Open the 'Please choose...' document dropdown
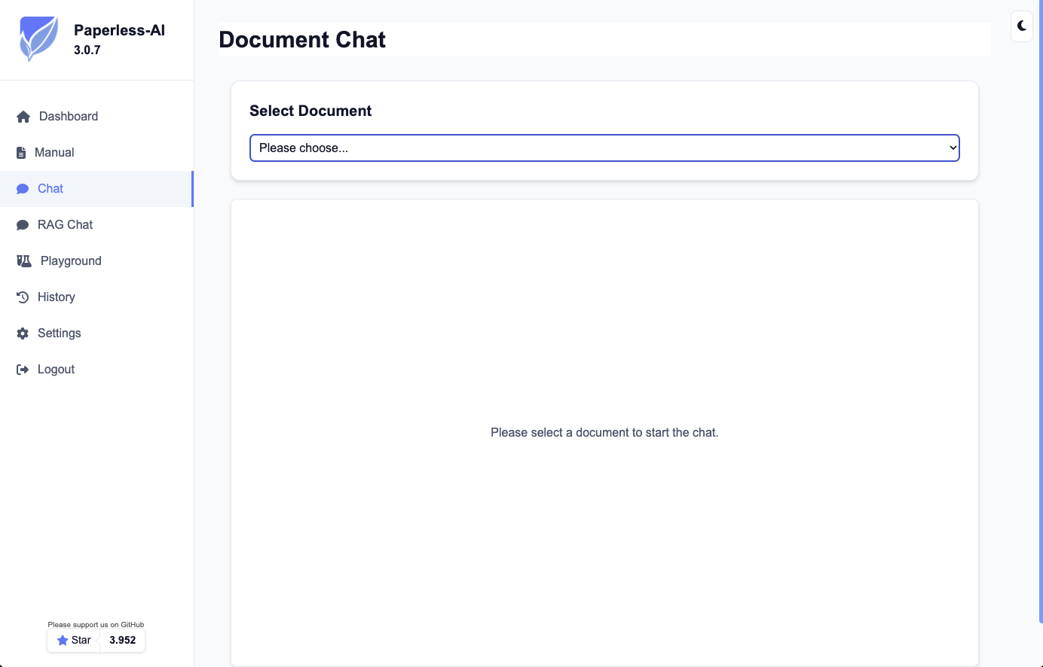The height and width of the screenshot is (667, 1043). [604, 148]
